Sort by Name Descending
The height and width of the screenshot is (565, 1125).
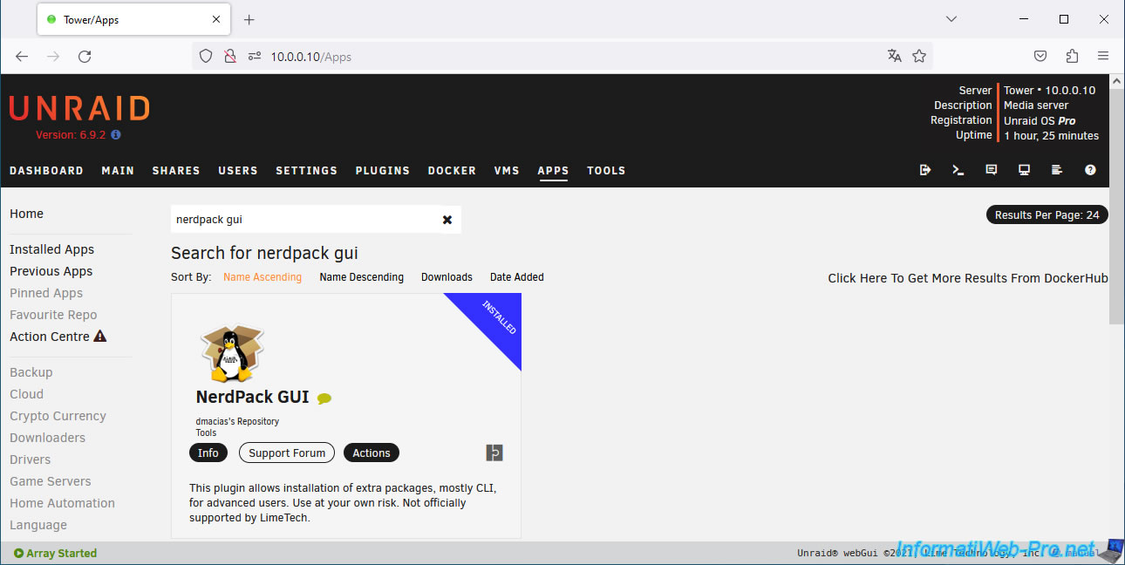point(362,277)
